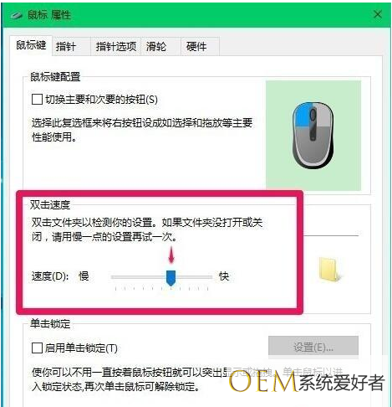Viewport: 392px width, 407px height.
Task: Close the 鼠标 属性 dialog
Action: tap(378, 14)
